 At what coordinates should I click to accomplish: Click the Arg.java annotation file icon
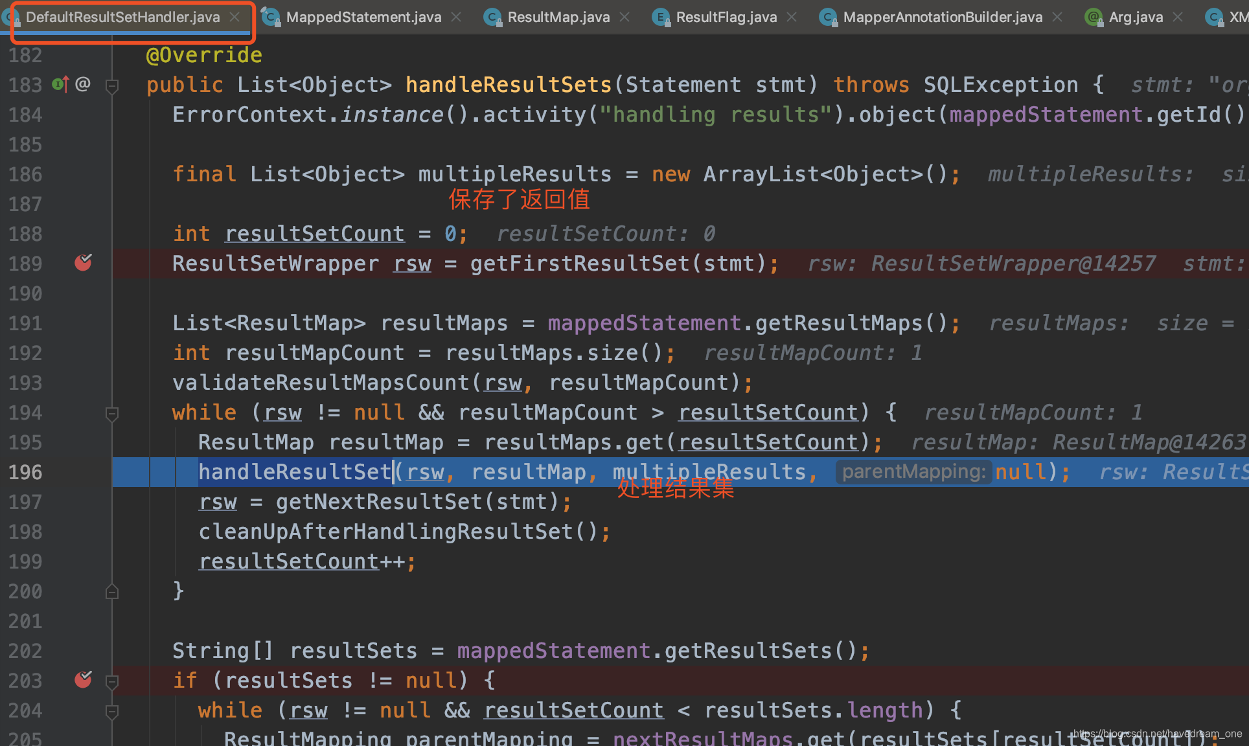tap(1094, 17)
